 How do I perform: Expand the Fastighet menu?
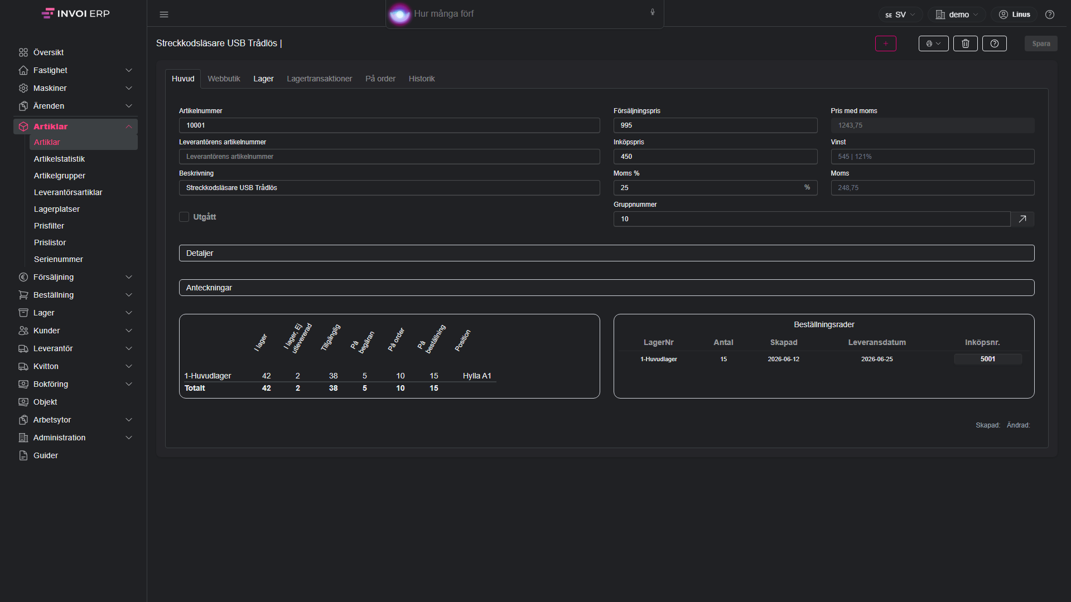coord(75,70)
